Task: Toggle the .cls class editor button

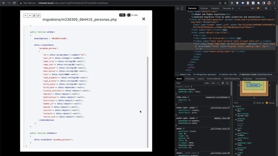Action: pos(213,83)
